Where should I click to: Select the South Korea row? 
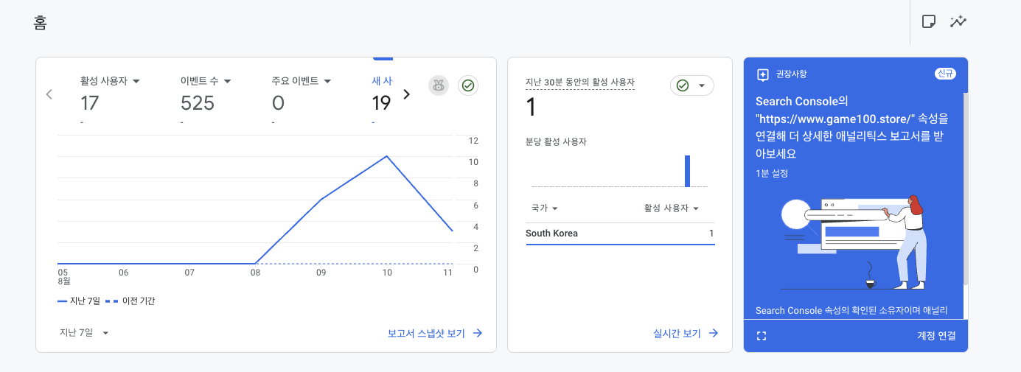619,234
